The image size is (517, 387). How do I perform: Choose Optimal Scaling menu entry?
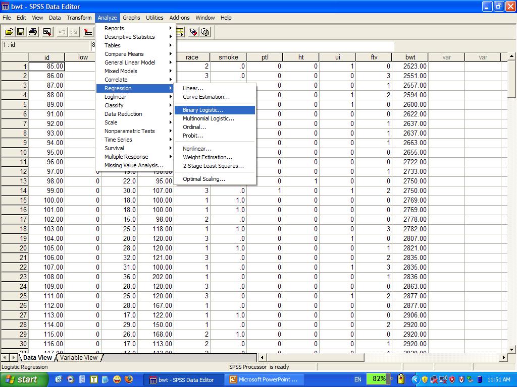tap(215, 179)
